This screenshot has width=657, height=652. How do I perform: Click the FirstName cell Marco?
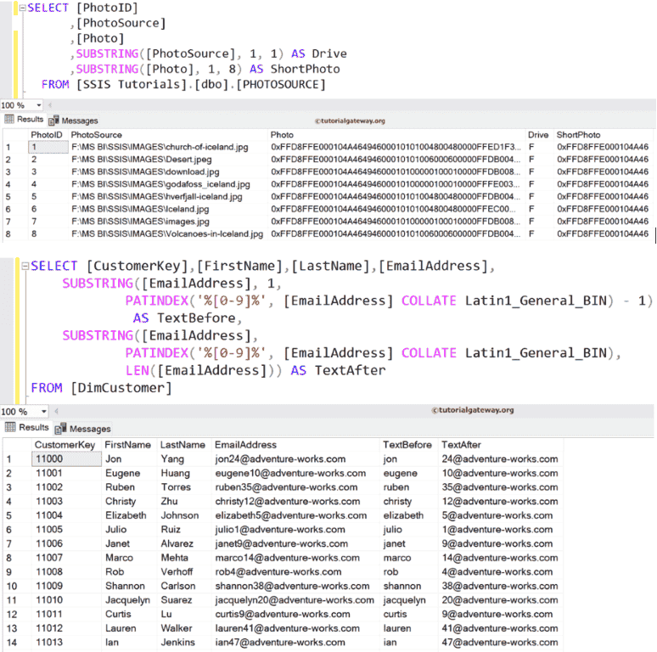coord(129,558)
